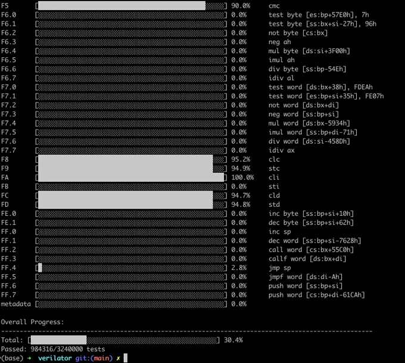Click the 'std' instruction text
The image size is (405, 363).
coord(274,204)
